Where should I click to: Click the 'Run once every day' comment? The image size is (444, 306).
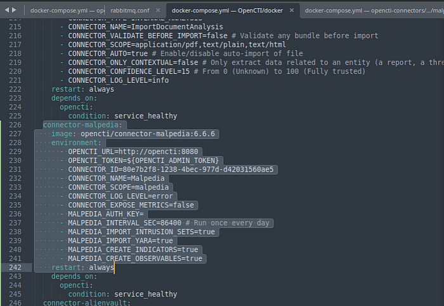pyautogui.click(x=227, y=223)
